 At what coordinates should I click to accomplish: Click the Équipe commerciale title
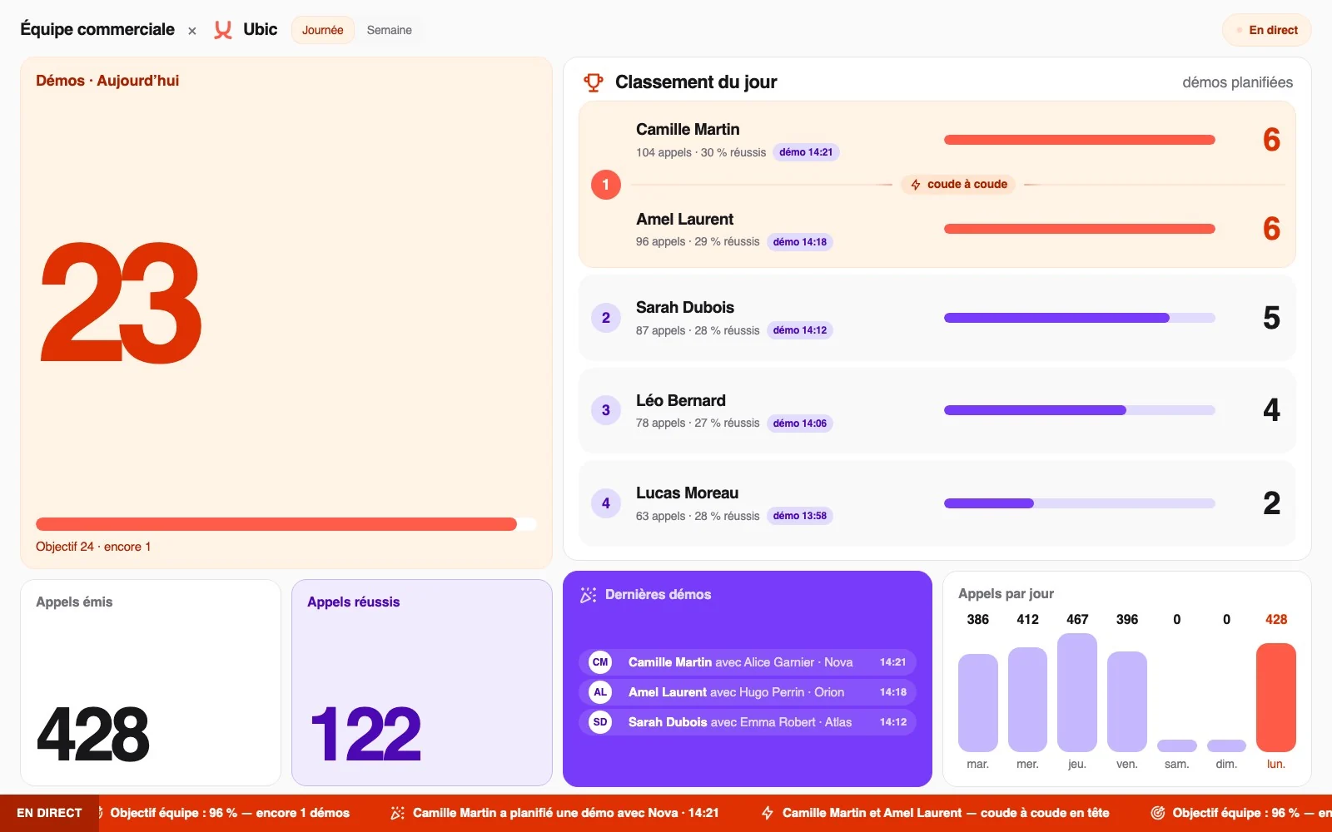97,30
